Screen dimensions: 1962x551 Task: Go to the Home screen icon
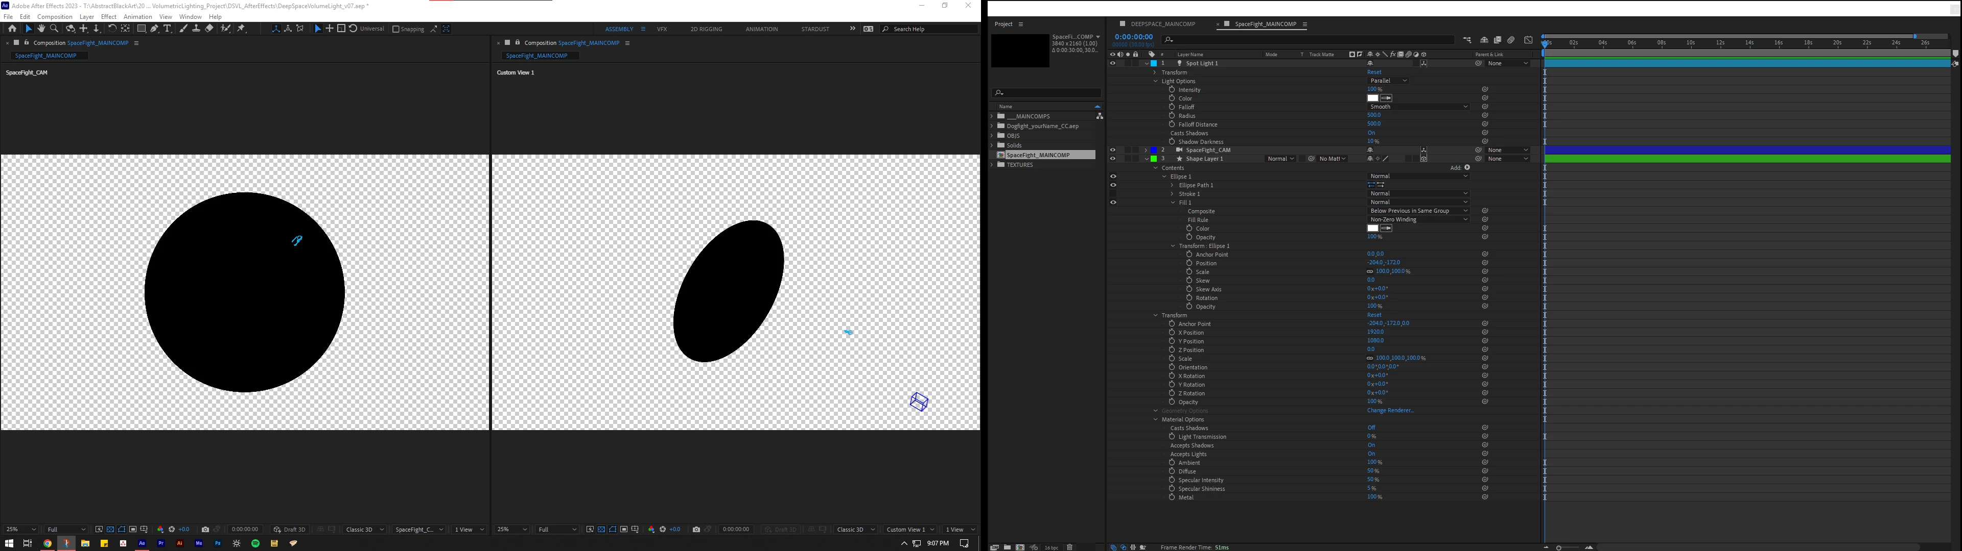[12, 29]
